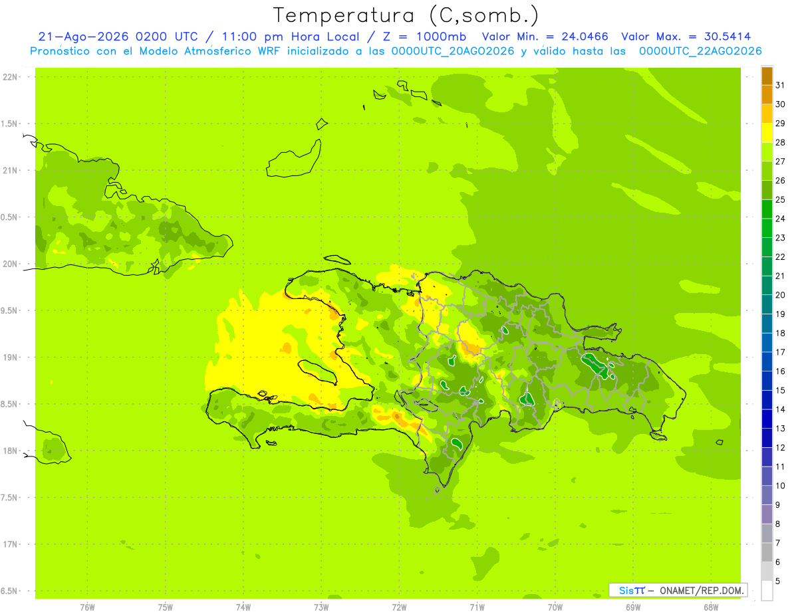Click the "73W" longitude axis label

point(321,607)
